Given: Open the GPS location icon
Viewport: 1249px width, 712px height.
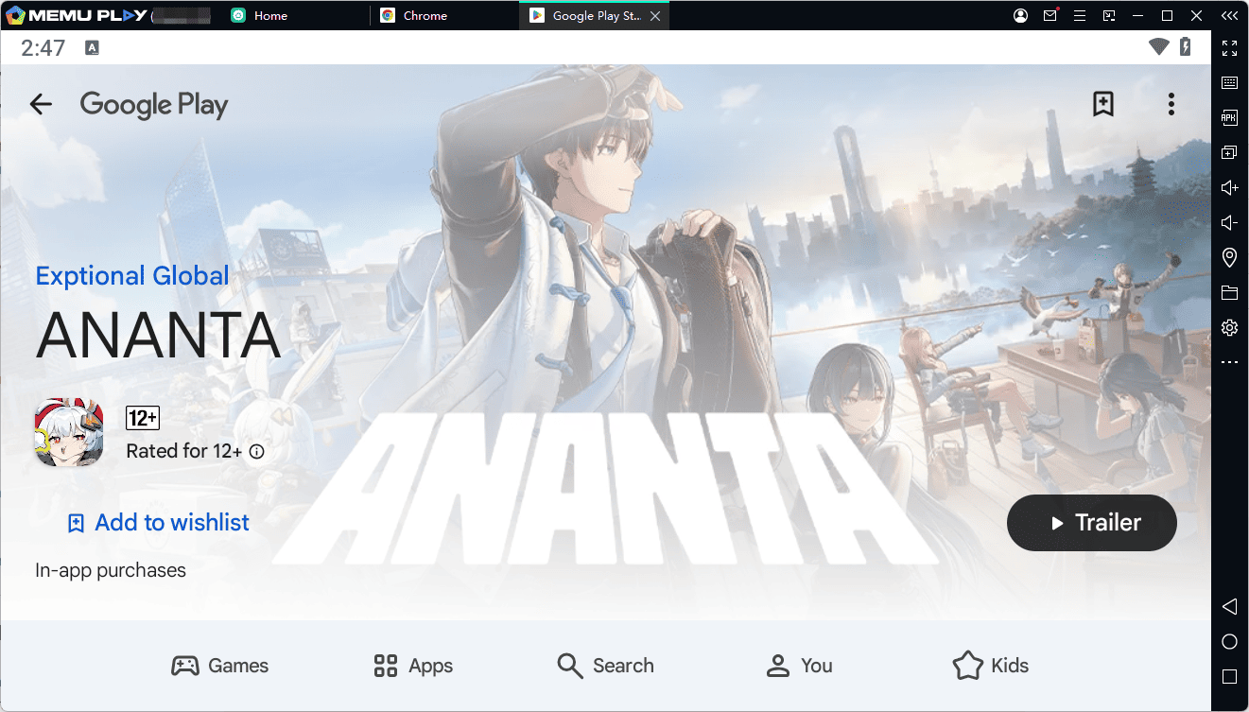Looking at the screenshot, I should (x=1229, y=257).
